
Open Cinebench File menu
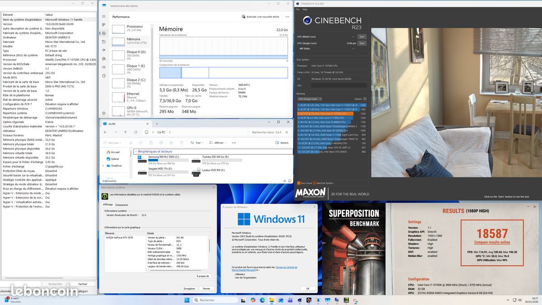point(298,9)
